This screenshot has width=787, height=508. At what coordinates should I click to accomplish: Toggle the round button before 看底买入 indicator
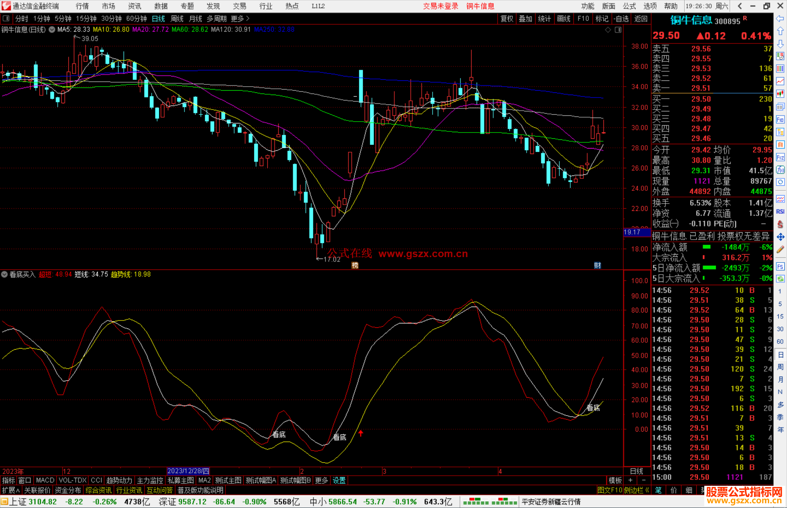4,274
